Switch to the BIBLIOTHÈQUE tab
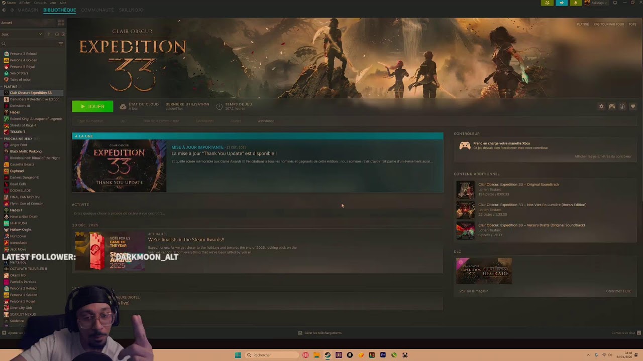Screen dimensions: 643x361 tap(59, 10)
